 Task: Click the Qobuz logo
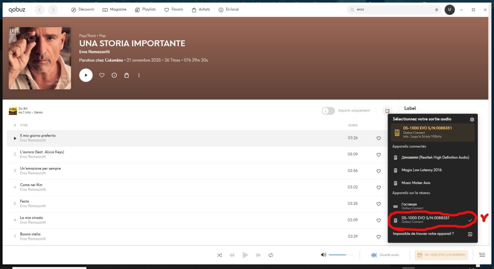(x=17, y=10)
